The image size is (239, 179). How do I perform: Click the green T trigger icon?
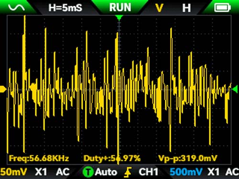88,172
